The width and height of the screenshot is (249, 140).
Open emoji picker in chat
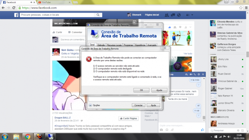(167, 130)
